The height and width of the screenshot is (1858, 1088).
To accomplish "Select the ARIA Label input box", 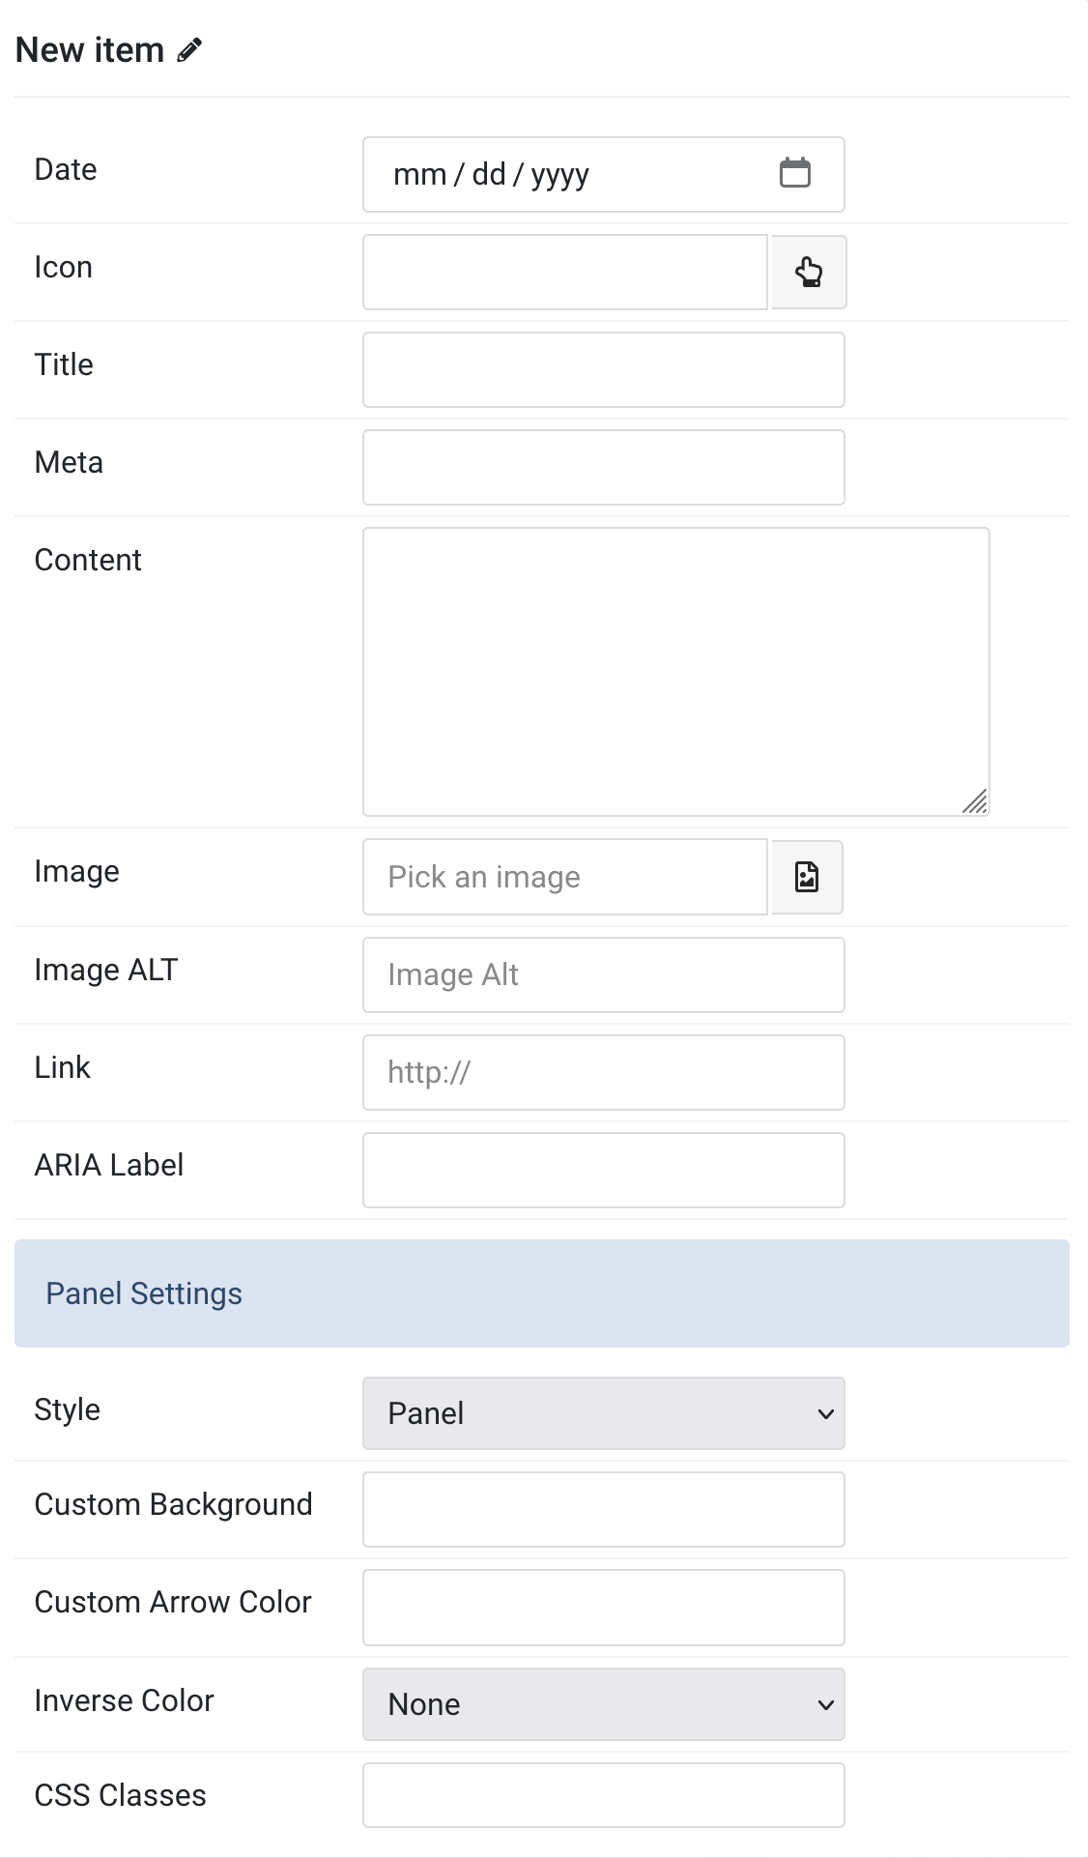I will (604, 1171).
